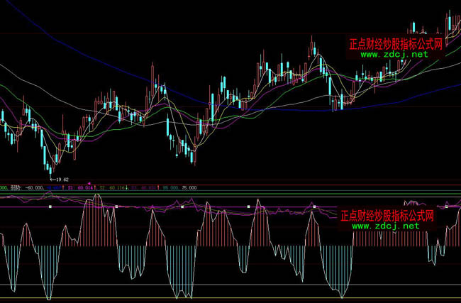
Task: Select the lowest cyan candlestick above 19.62
Action: pos(50,166)
